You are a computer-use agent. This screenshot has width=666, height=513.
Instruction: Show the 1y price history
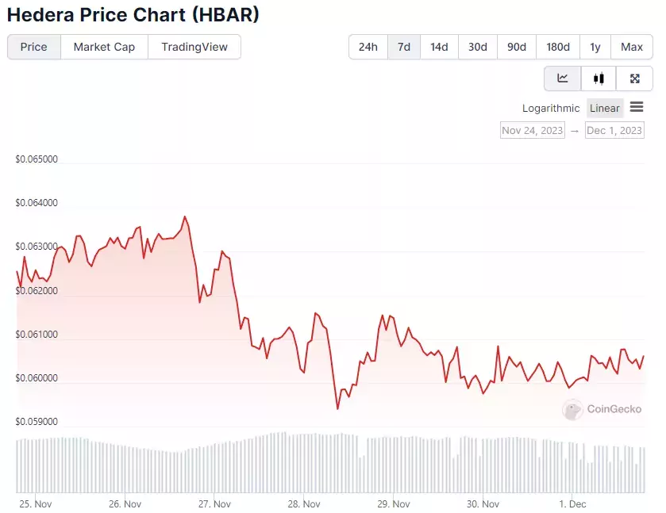click(x=595, y=47)
